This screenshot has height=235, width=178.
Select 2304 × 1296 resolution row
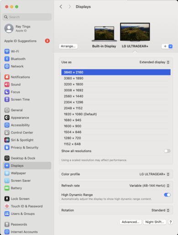(116, 102)
